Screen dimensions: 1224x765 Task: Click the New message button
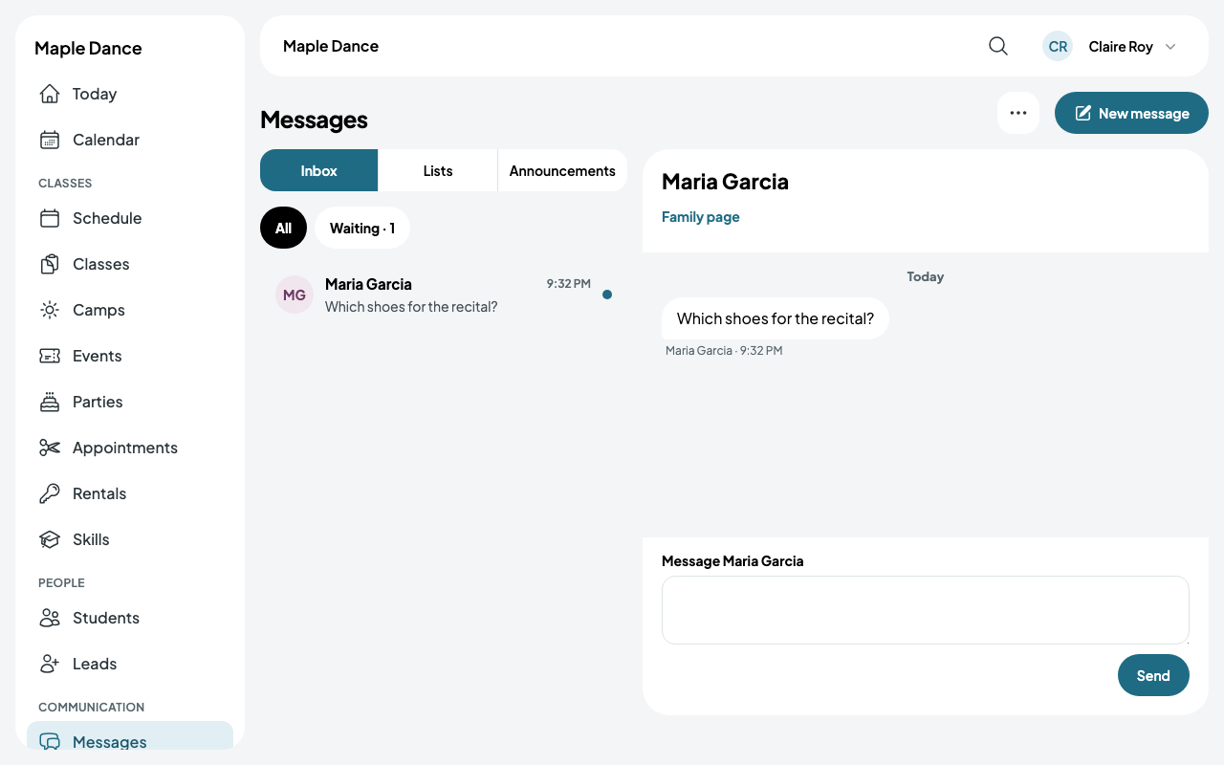click(1131, 113)
